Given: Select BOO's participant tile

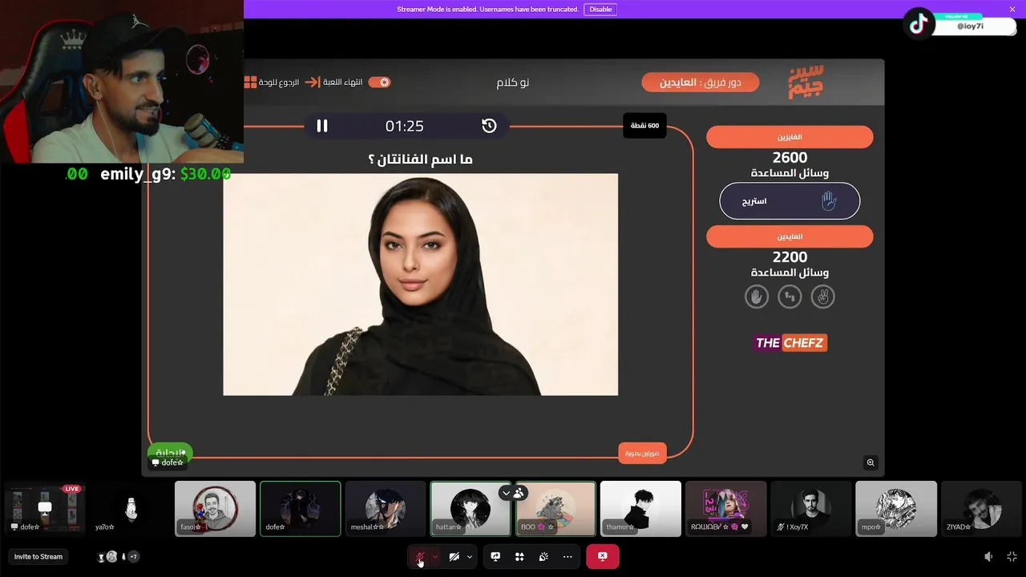Looking at the screenshot, I should click(x=555, y=509).
